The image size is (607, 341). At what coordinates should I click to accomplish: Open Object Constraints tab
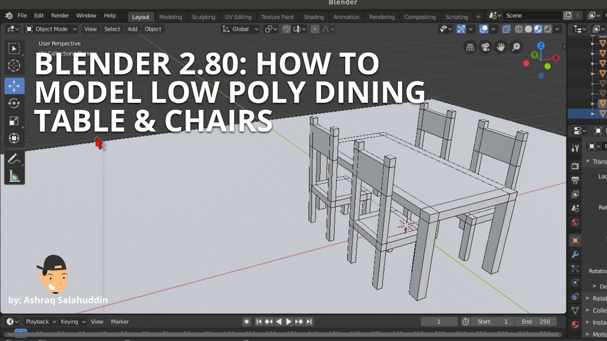[575, 297]
